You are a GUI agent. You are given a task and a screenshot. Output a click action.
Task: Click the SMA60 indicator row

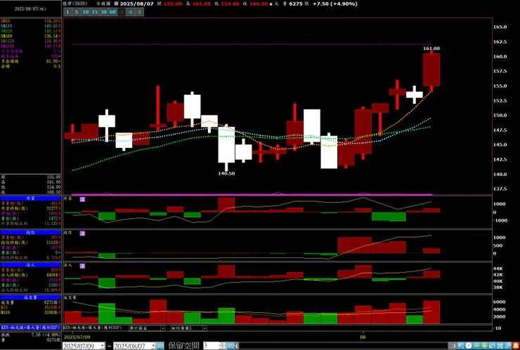[x=31, y=36]
